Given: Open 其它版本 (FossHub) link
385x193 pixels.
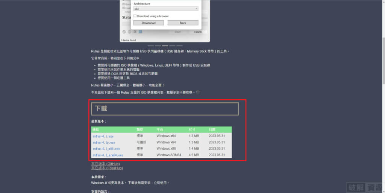Looking at the screenshot, I should pos(107,168).
